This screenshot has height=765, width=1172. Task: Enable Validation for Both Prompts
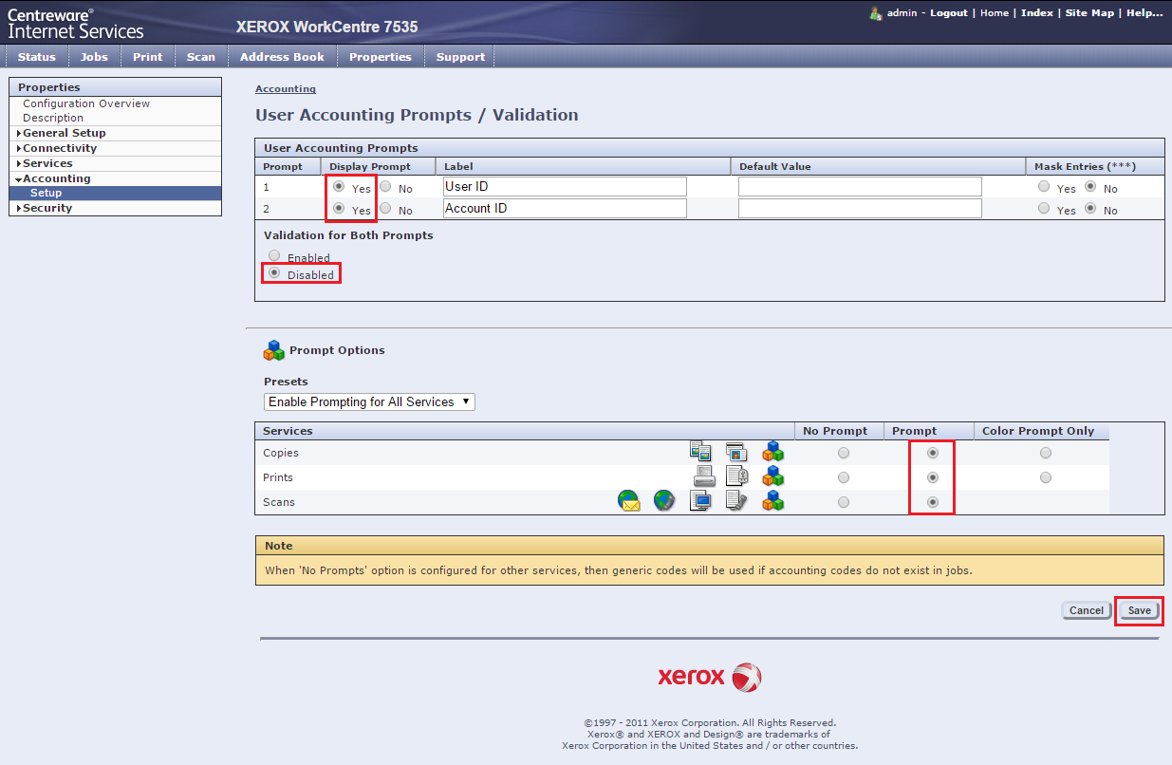coord(274,256)
